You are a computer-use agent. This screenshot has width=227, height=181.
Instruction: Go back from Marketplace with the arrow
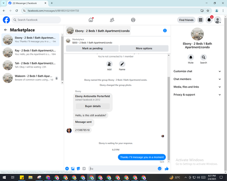point(5,30)
